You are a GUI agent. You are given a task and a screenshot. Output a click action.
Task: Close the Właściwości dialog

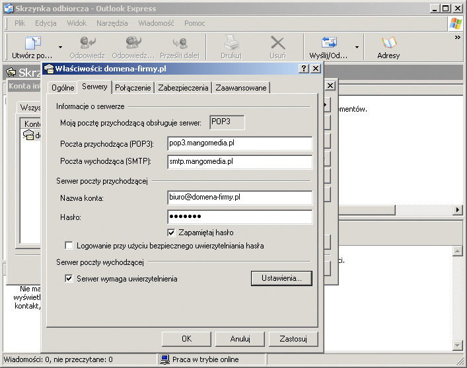pyautogui.click(x=316, y=69)
